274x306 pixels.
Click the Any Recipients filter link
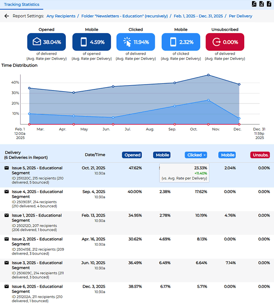61,16
